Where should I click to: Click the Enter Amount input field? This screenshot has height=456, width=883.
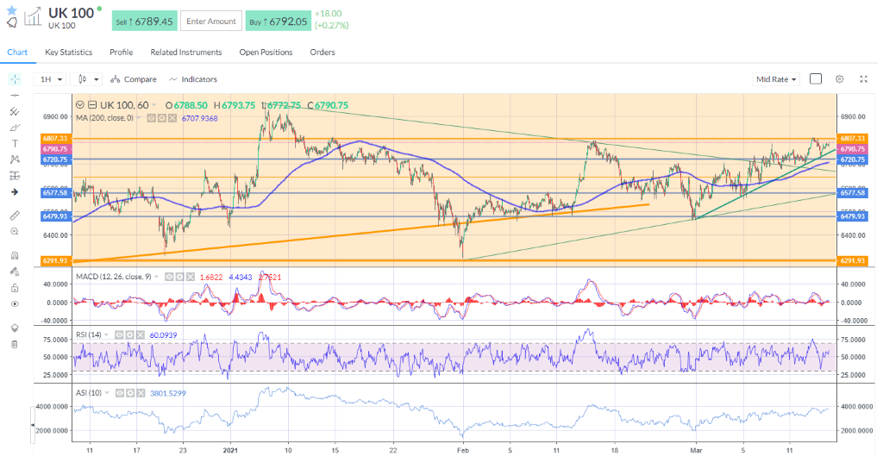coord(210,22)
